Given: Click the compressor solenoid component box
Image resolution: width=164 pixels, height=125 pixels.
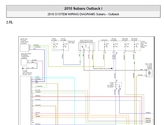Looking at the screenshot, I should (x=24, y=62).
